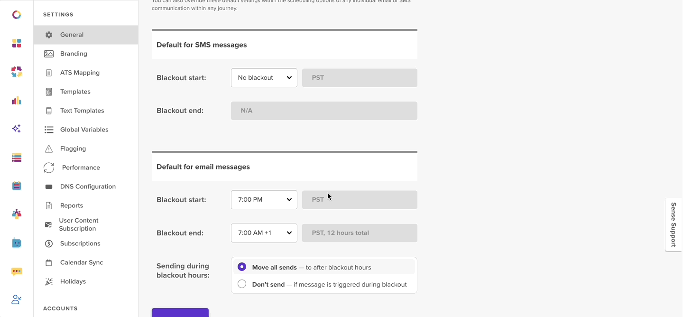Open the bar chart analytics icon in the left rail
683x317 pixels.
click(x=17, y=100)
